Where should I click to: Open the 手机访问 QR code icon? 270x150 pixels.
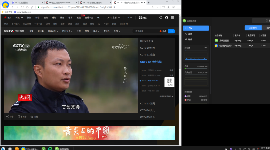(x=169, y=82)
